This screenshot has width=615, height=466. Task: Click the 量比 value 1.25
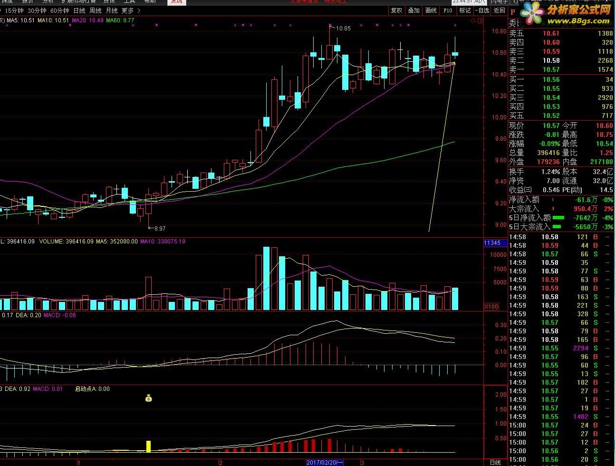coord(606,153)
